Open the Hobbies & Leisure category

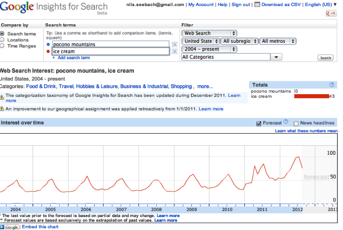97,86
